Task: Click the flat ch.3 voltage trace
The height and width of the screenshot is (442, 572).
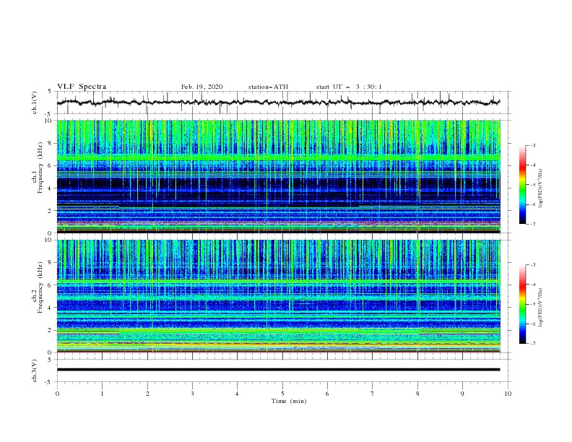Action: (x=278, y=370)
